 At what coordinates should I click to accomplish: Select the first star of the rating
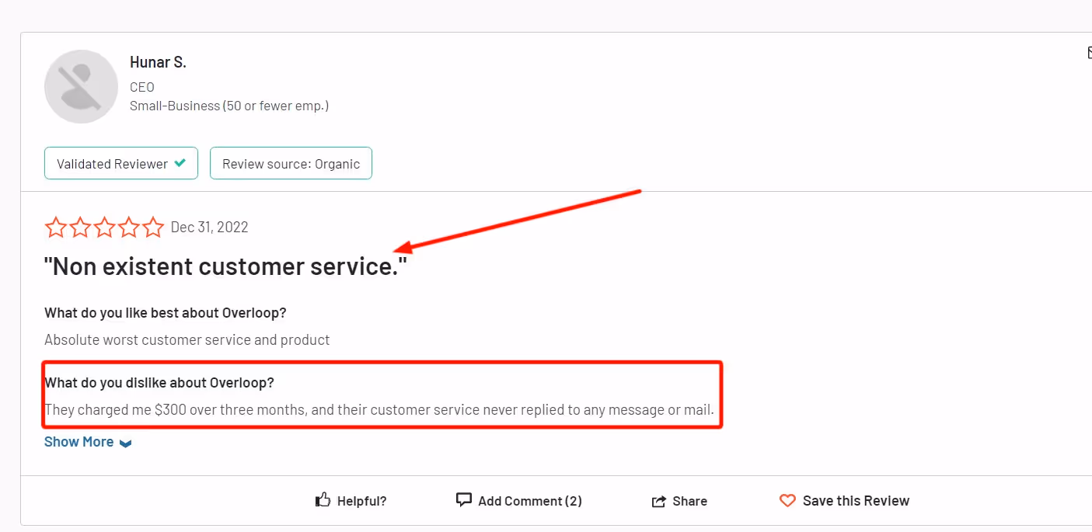(x=56, y=227)
